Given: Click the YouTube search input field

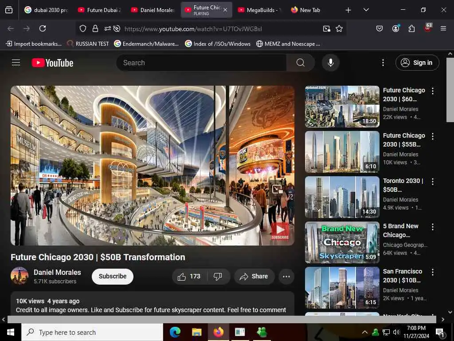Looking at the screenshot, I should point(201,63).
